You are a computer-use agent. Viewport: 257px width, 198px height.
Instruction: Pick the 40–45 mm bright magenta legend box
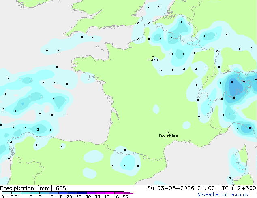click(x=110, y=193)
